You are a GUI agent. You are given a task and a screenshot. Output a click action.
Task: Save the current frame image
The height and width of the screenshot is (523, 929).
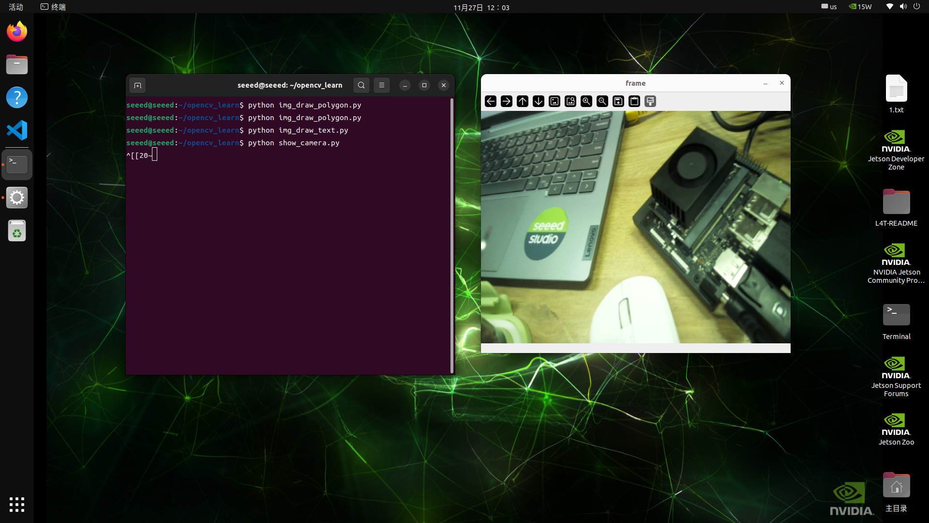[x=618, y=101]
